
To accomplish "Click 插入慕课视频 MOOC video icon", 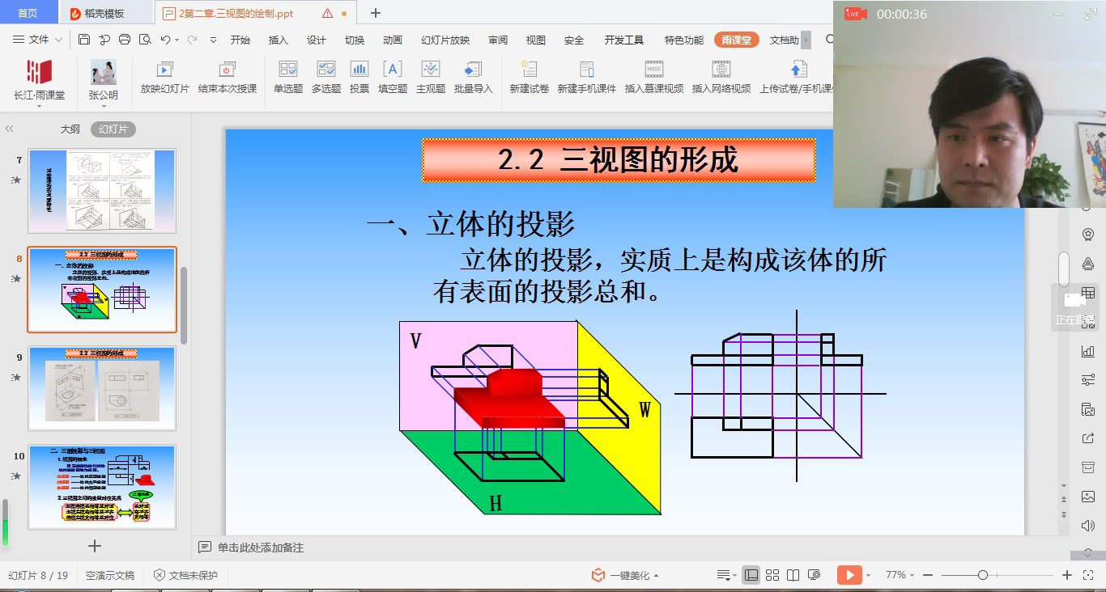I will click(653, 70).
